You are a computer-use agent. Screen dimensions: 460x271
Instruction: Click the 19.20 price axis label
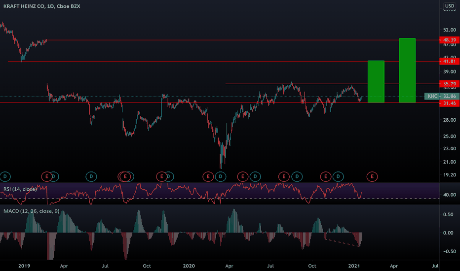click(x=450, y=174)
